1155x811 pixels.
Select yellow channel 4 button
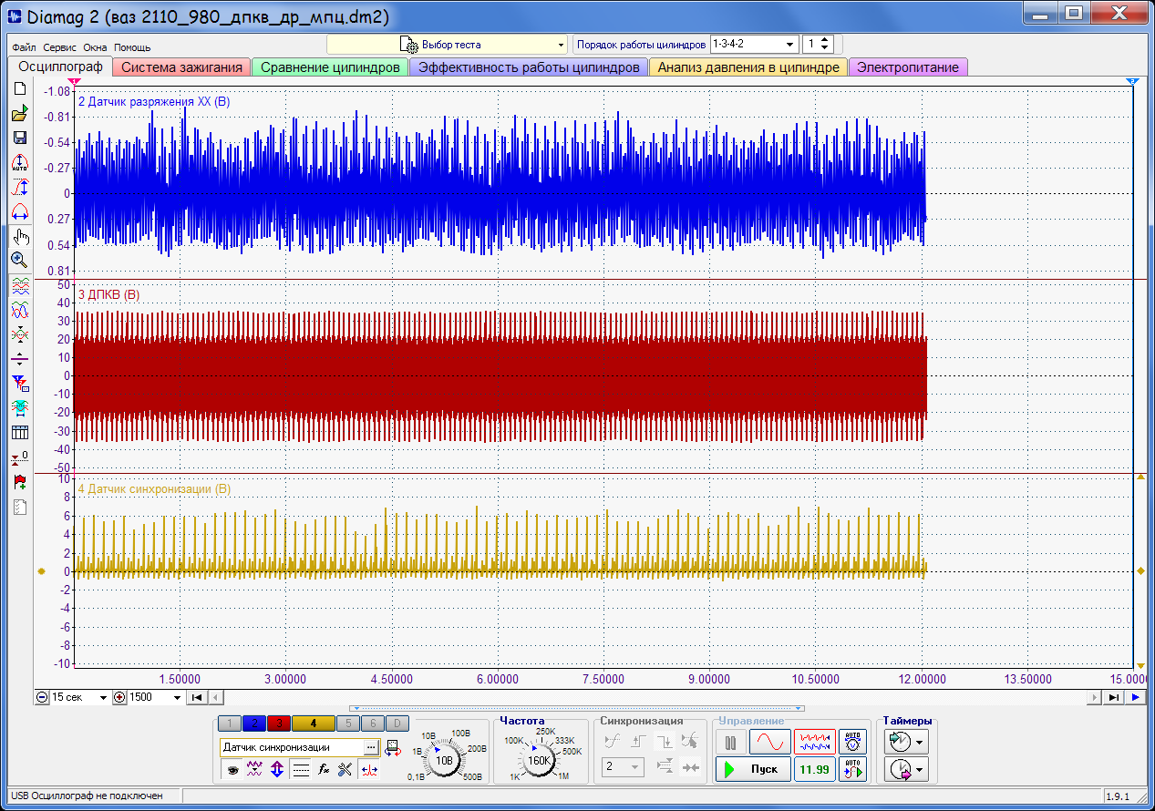click(313, 724)
